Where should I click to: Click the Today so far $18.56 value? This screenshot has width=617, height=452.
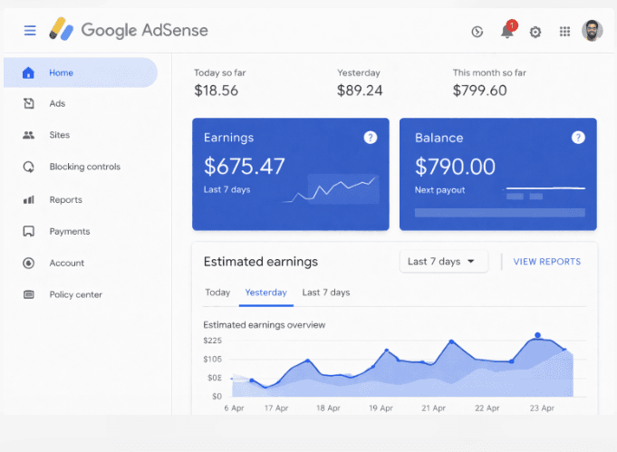(x=216, y=91)
